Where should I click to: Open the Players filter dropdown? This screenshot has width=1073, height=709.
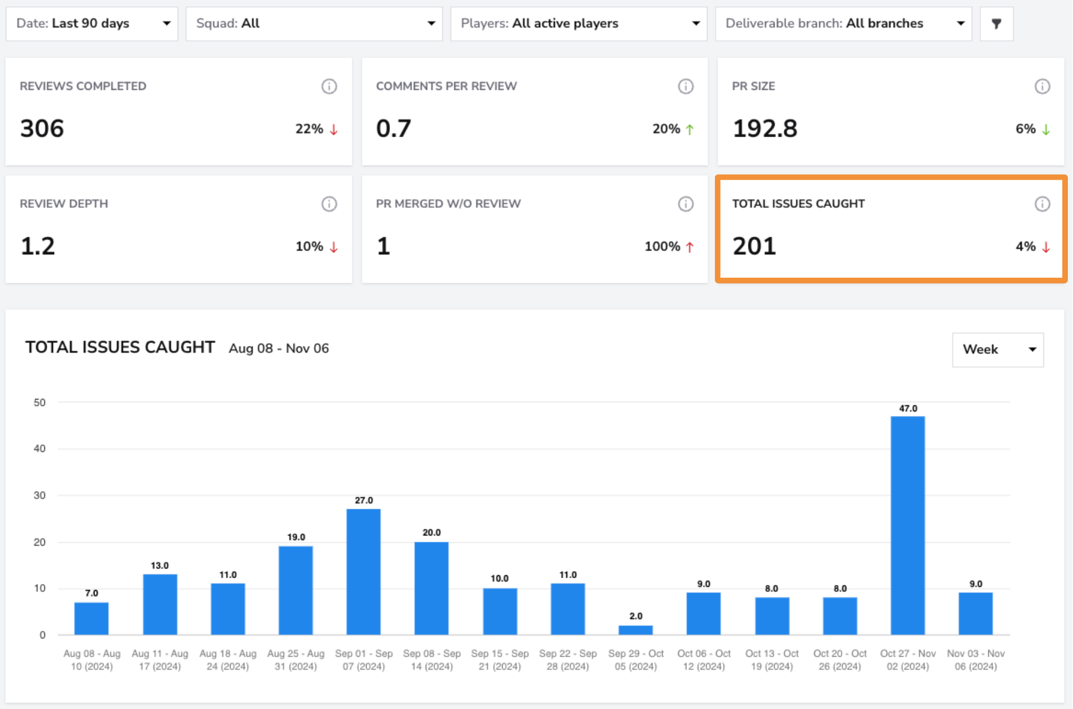point(579,24)
